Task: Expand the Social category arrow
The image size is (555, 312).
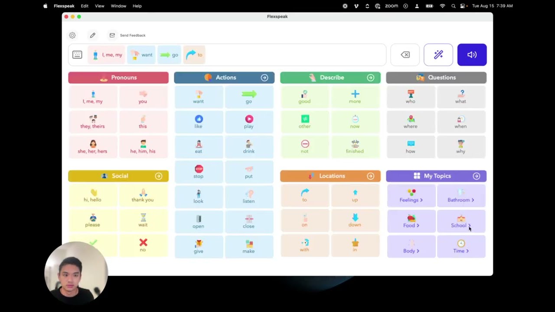Action: coord(158,176)
